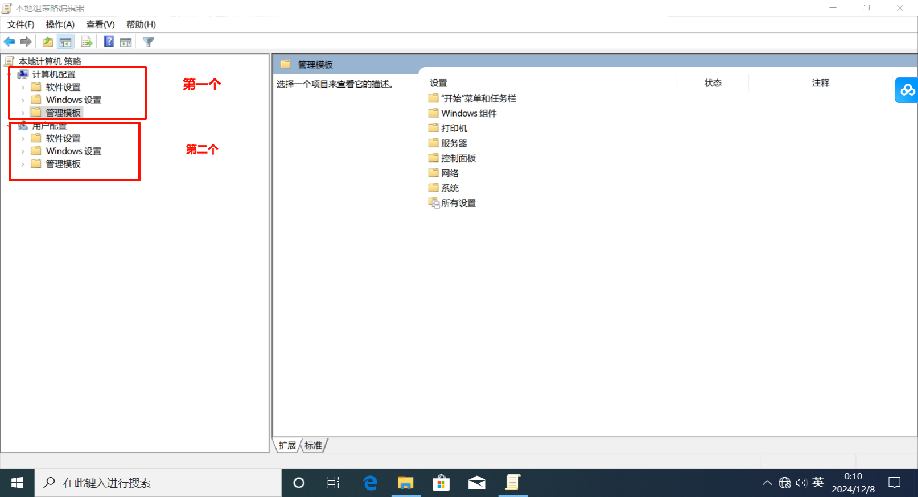
Task: Click the volume speaker tray icon
Action: tap(801, 483)
